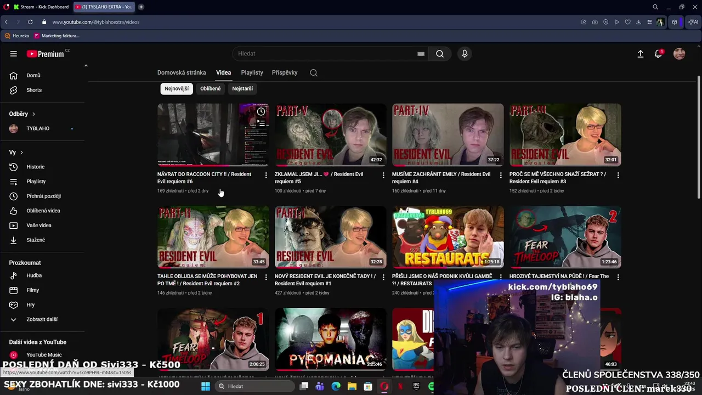The image size is (702, 395).
Task: Open Resident Evil requiem #4 video title
Action: (x=441, y=178)
